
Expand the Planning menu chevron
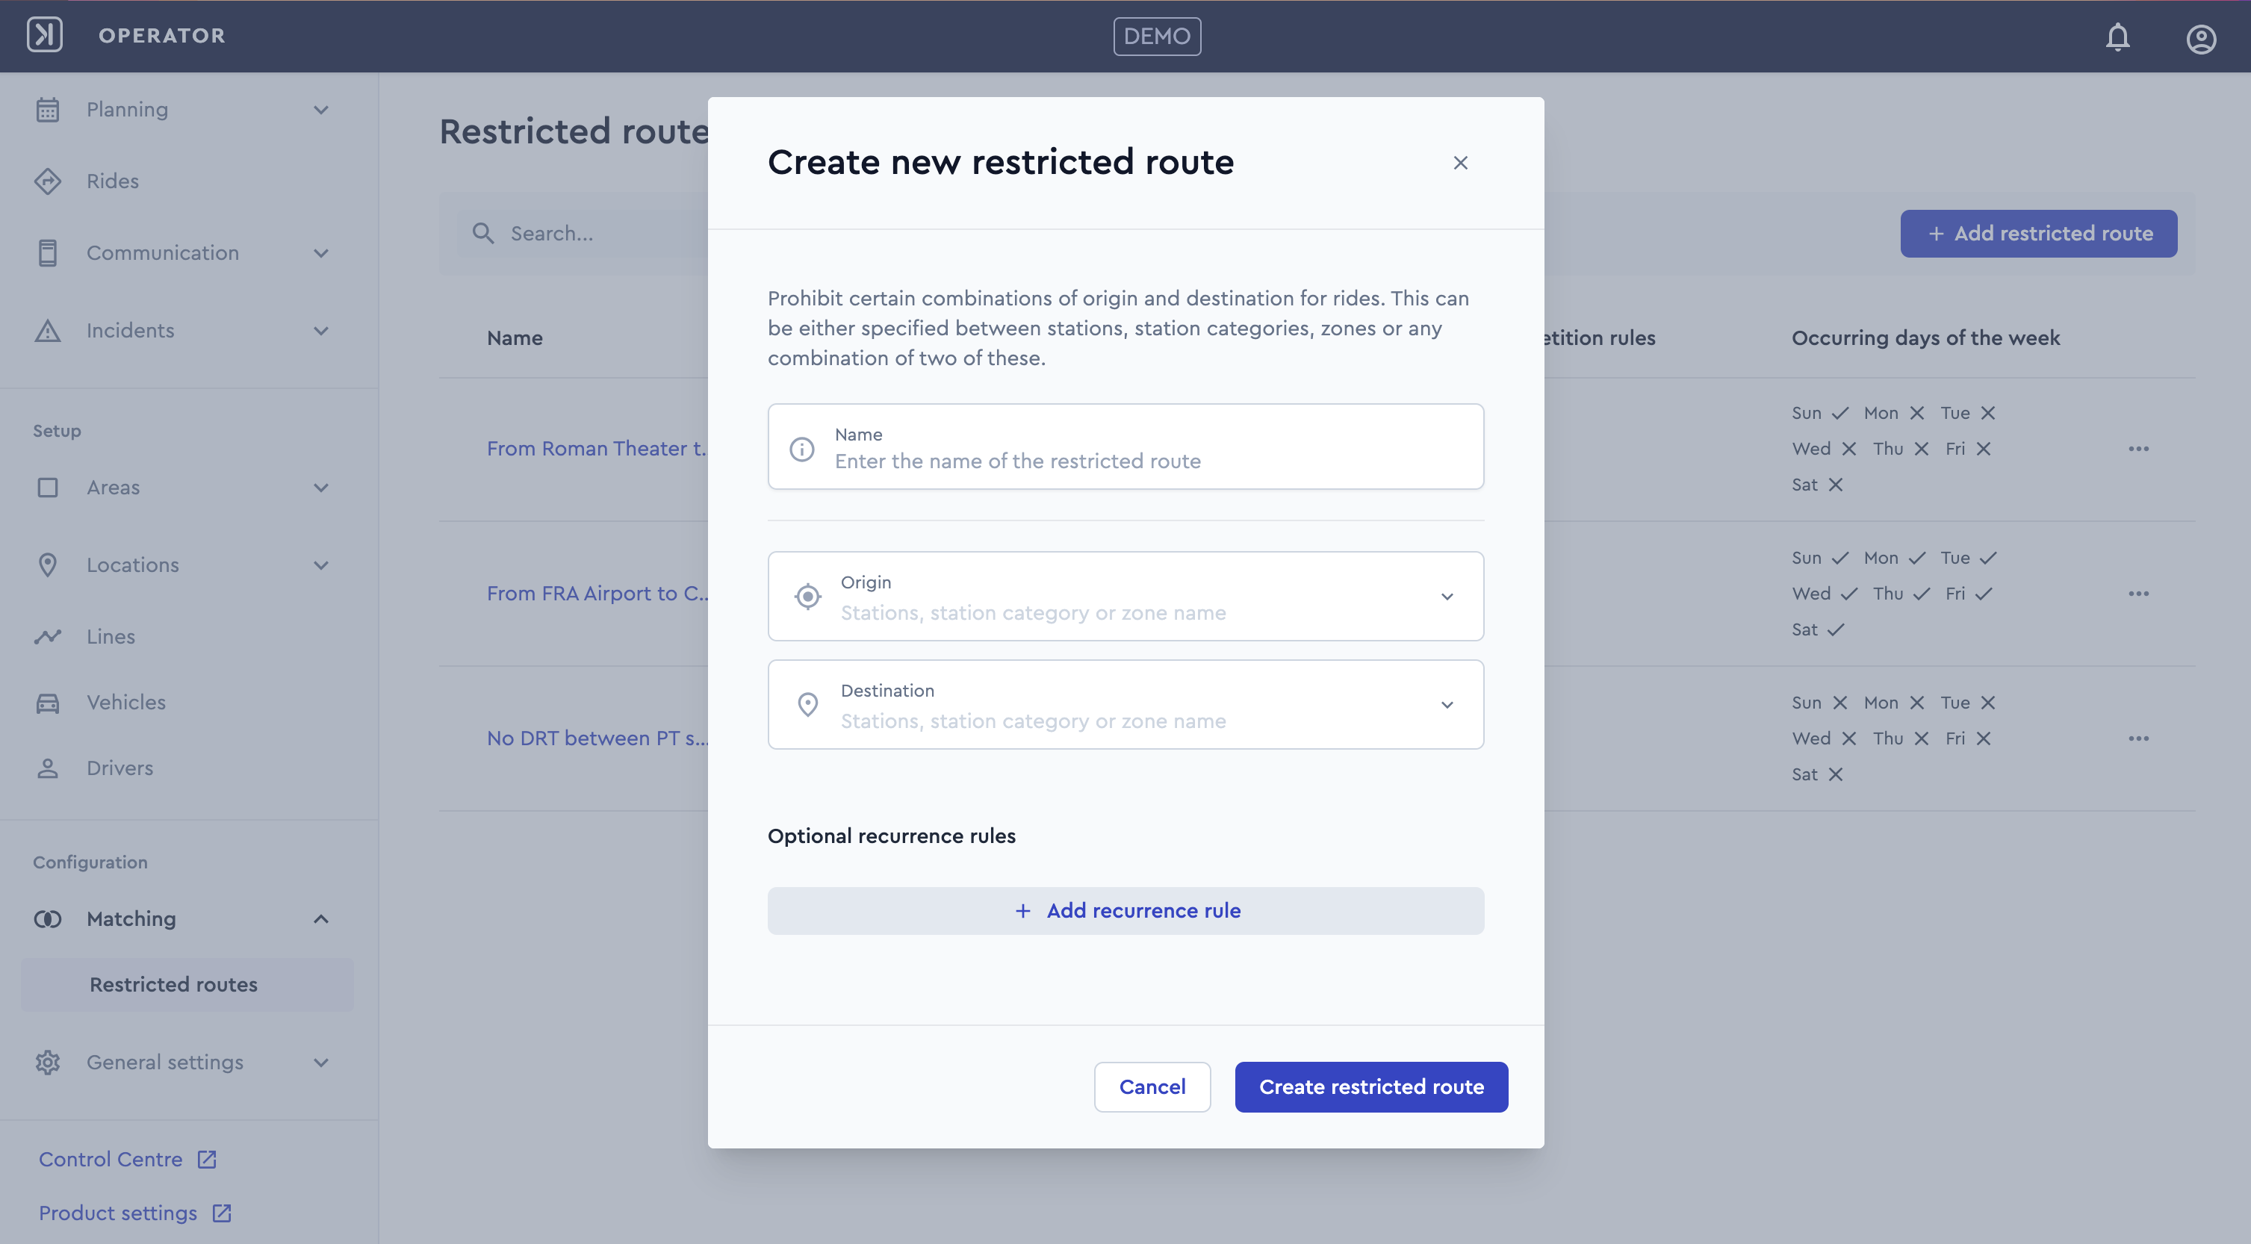(320, 110)
